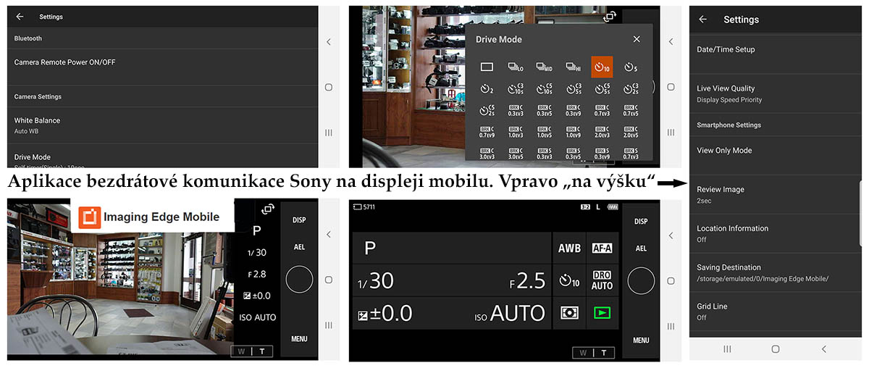Select 2-second self-timer drive mode
The height and width of the screenshot is (368, 869).
(x=487, y=89)
